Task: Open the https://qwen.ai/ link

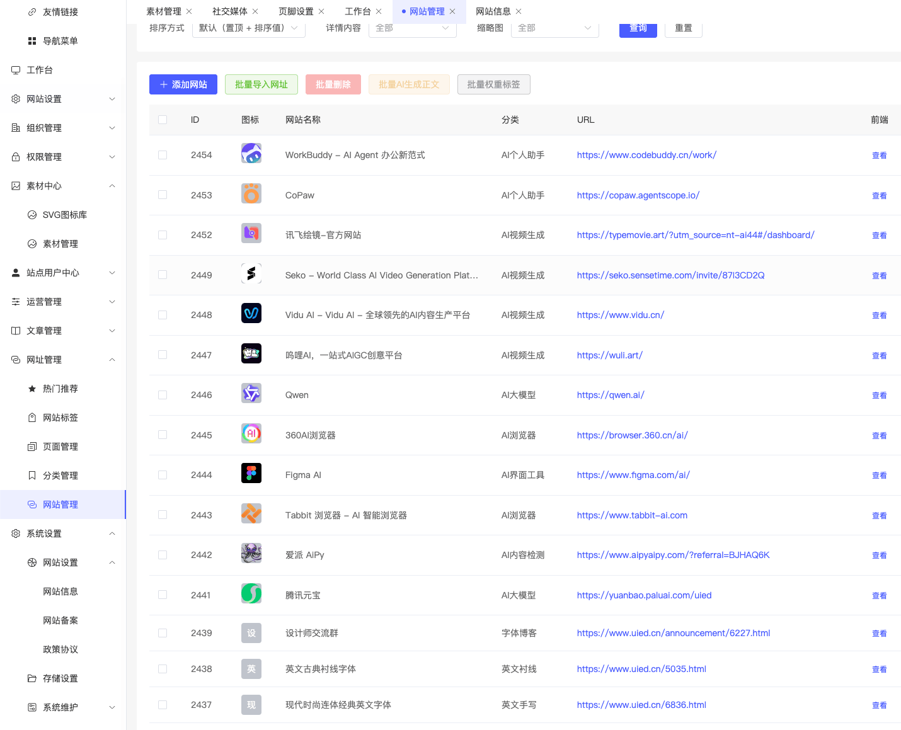Action: [x=611, y=395]
